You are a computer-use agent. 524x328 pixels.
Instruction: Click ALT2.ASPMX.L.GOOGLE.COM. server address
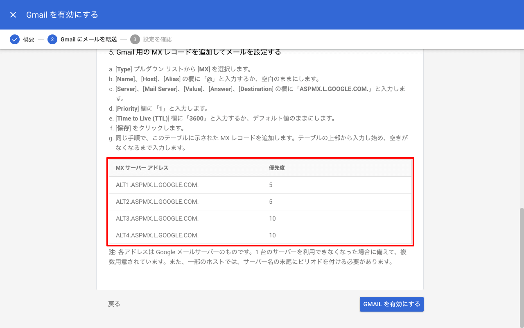click(x=157, y=202)
